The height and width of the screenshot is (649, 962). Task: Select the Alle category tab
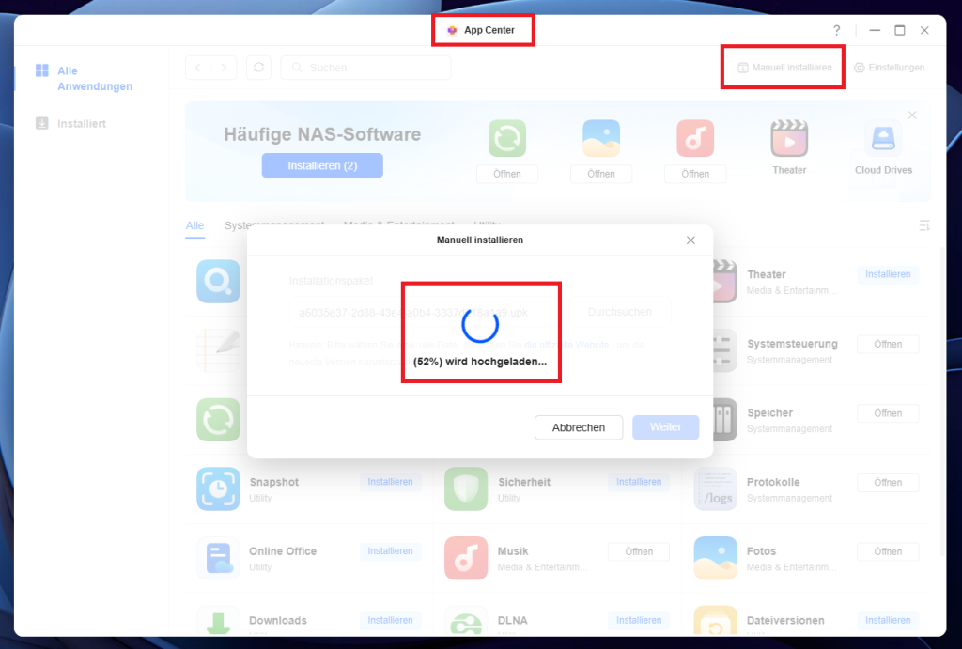(x=194, y=225)
